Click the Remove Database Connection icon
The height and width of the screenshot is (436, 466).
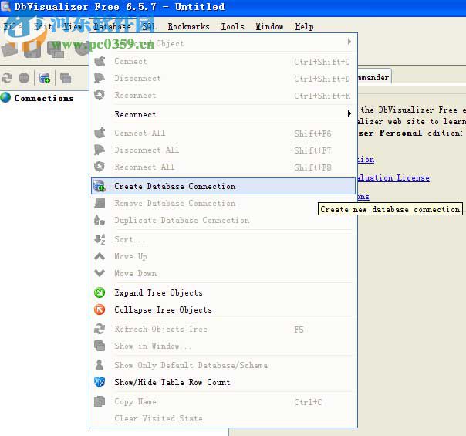click(100, 203)
